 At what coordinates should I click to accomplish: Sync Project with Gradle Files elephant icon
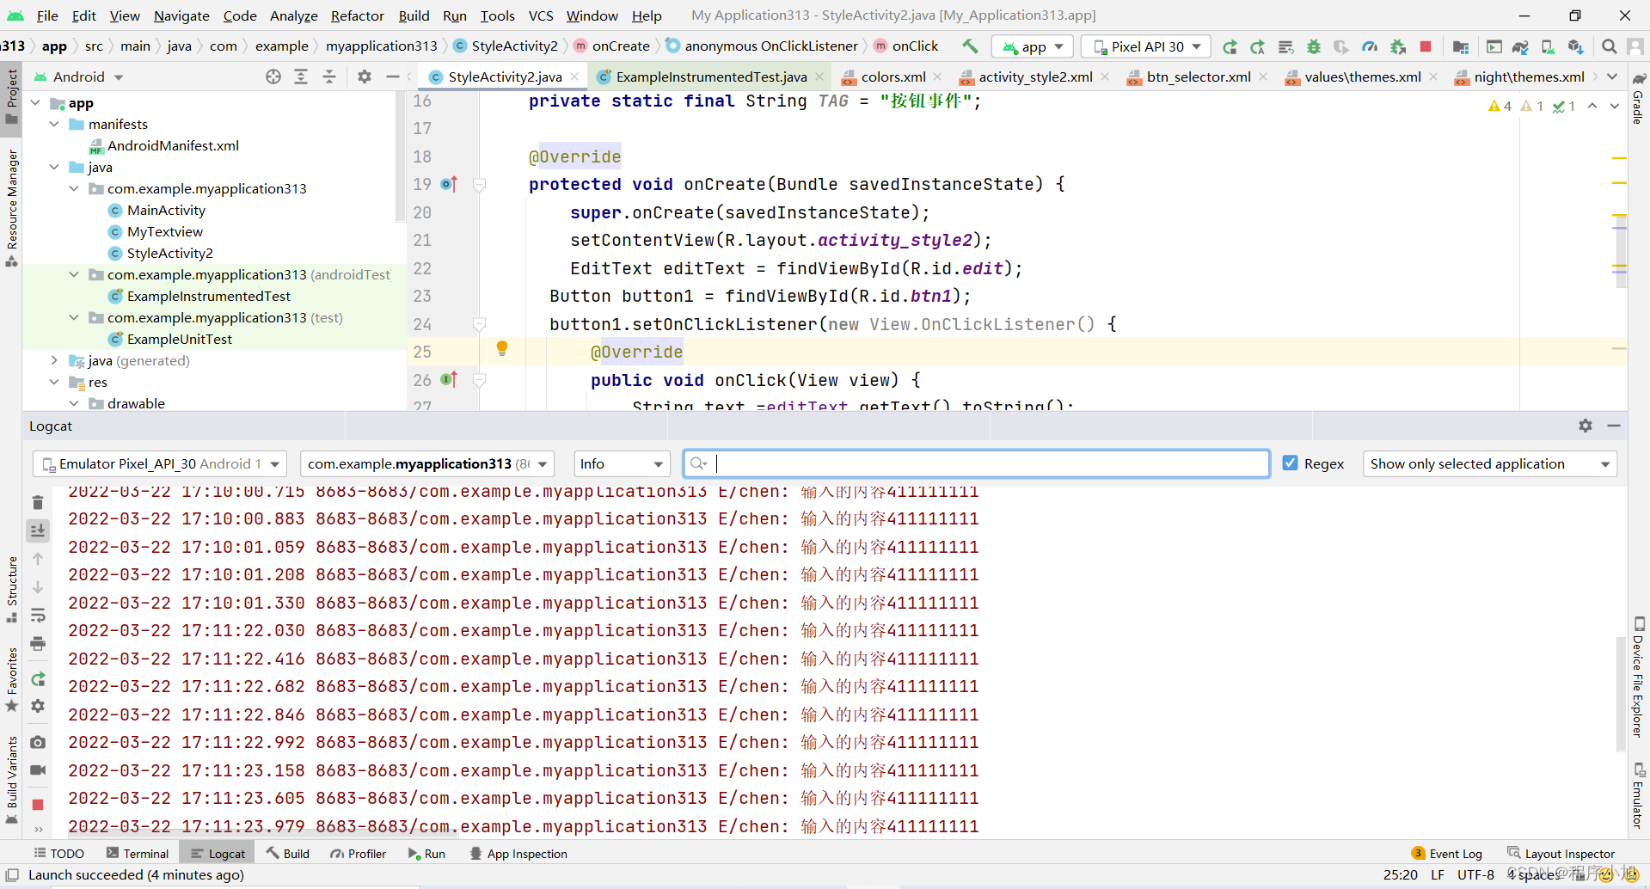point(1520,46)
